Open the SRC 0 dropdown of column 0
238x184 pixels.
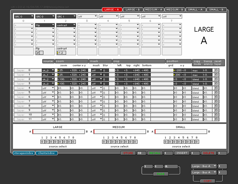coord(24,16)
